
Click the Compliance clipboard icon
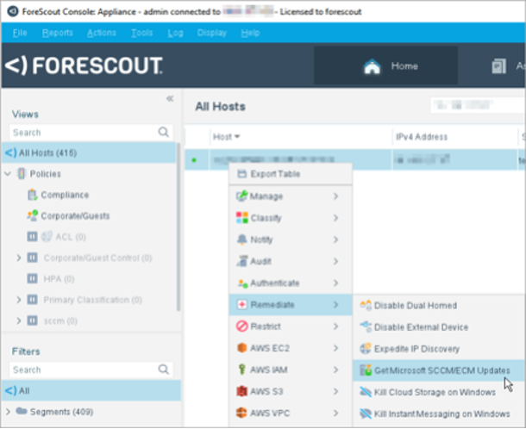point(32,195)
